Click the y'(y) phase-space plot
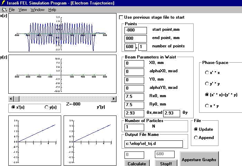The image size is (242, 166). coord(90,140)
